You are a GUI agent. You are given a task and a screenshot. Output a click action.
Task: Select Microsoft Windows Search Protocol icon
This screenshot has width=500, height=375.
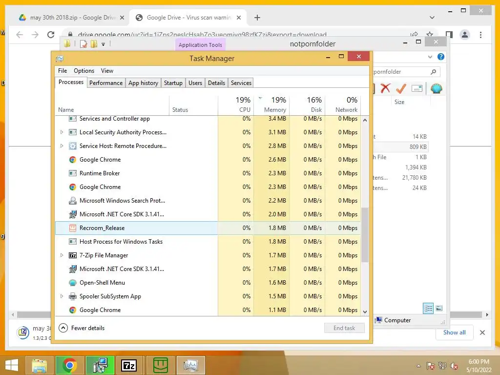73,201
